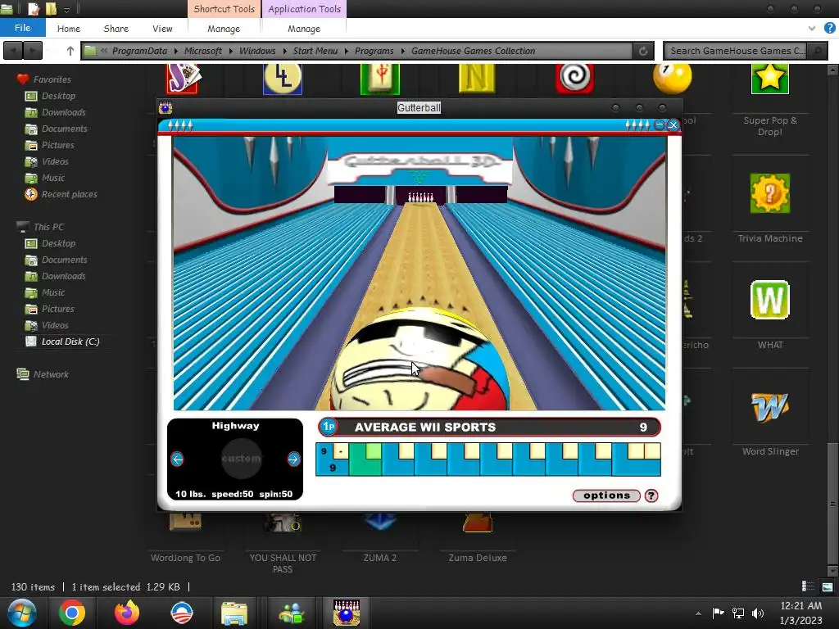The width and height of the screenshot is (839, 629).
Task: Expand dropdown arrow after Windows breadcrumb
Action: pos(284,51)
